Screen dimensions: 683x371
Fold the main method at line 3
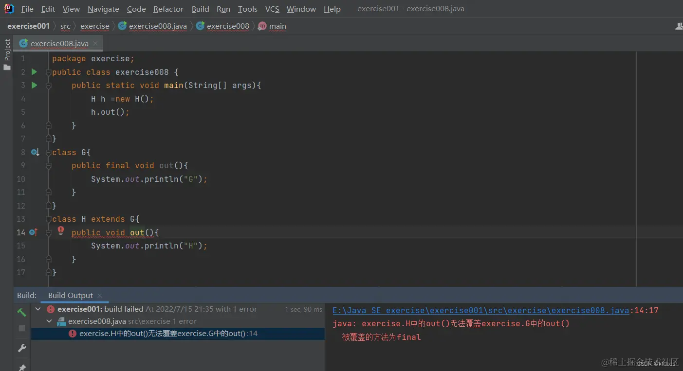tap(48, 86)
